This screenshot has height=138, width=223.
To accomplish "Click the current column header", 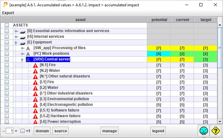I will (x=182, y=20).
